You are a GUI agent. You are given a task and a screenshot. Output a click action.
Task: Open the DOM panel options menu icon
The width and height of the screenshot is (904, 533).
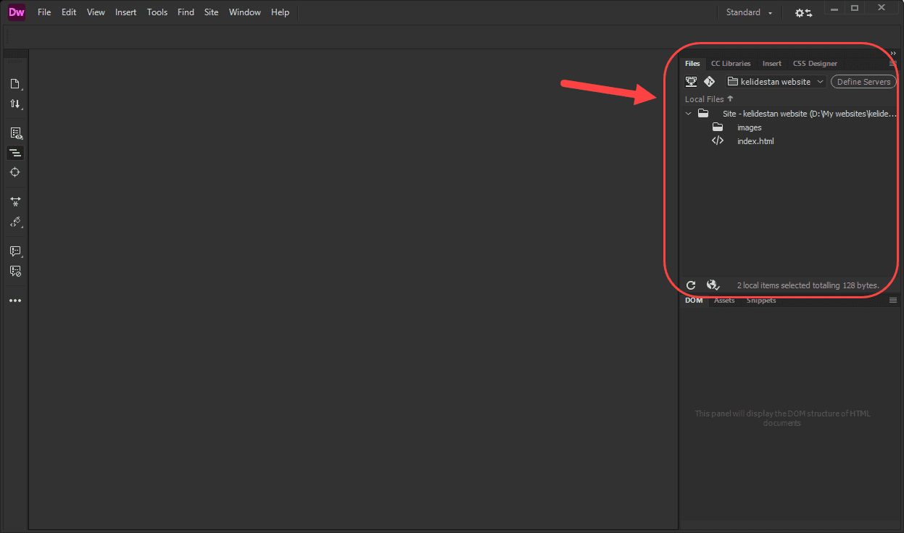pyautogui.click(x=893, y=300)
